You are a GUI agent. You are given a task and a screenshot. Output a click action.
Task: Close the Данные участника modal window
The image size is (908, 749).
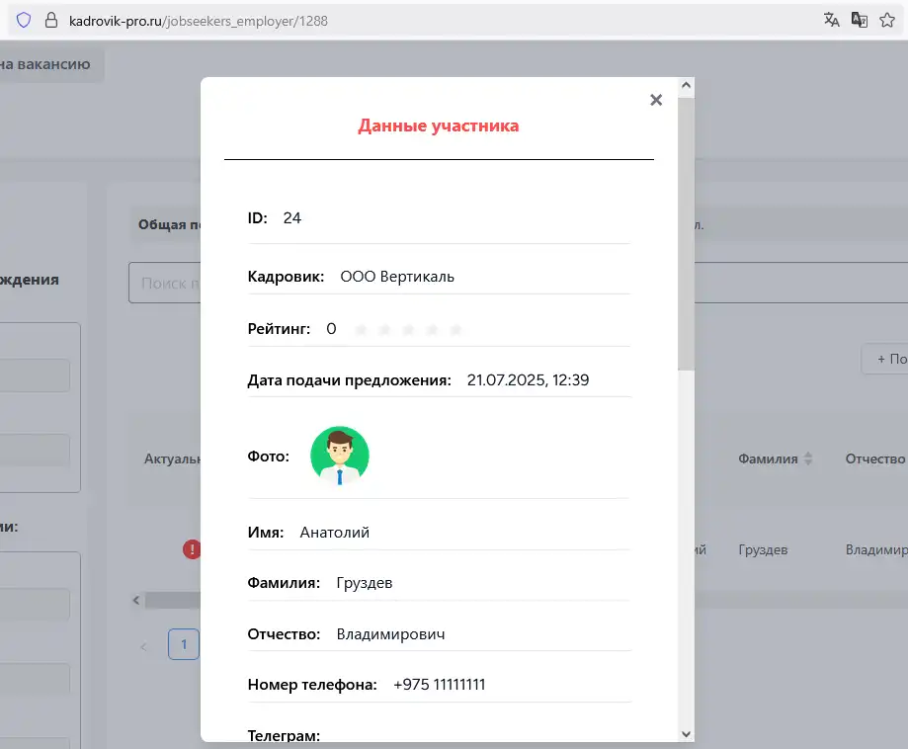(656, 100)
